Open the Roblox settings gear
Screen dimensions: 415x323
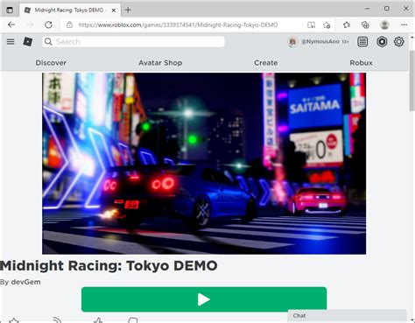click(399, 42)
